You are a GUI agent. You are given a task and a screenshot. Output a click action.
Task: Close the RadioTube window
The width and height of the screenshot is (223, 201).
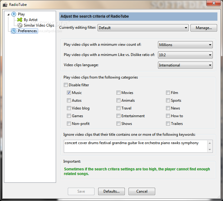(213, 3)
